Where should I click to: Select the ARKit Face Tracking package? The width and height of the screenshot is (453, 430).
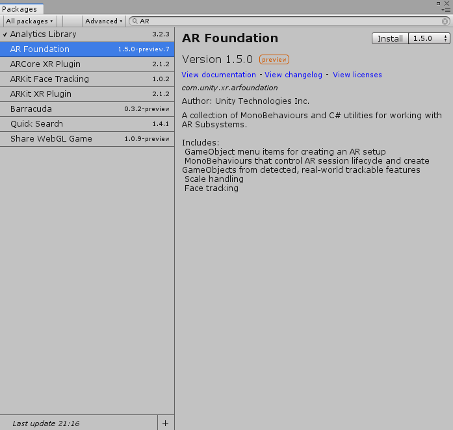(87, 79)
